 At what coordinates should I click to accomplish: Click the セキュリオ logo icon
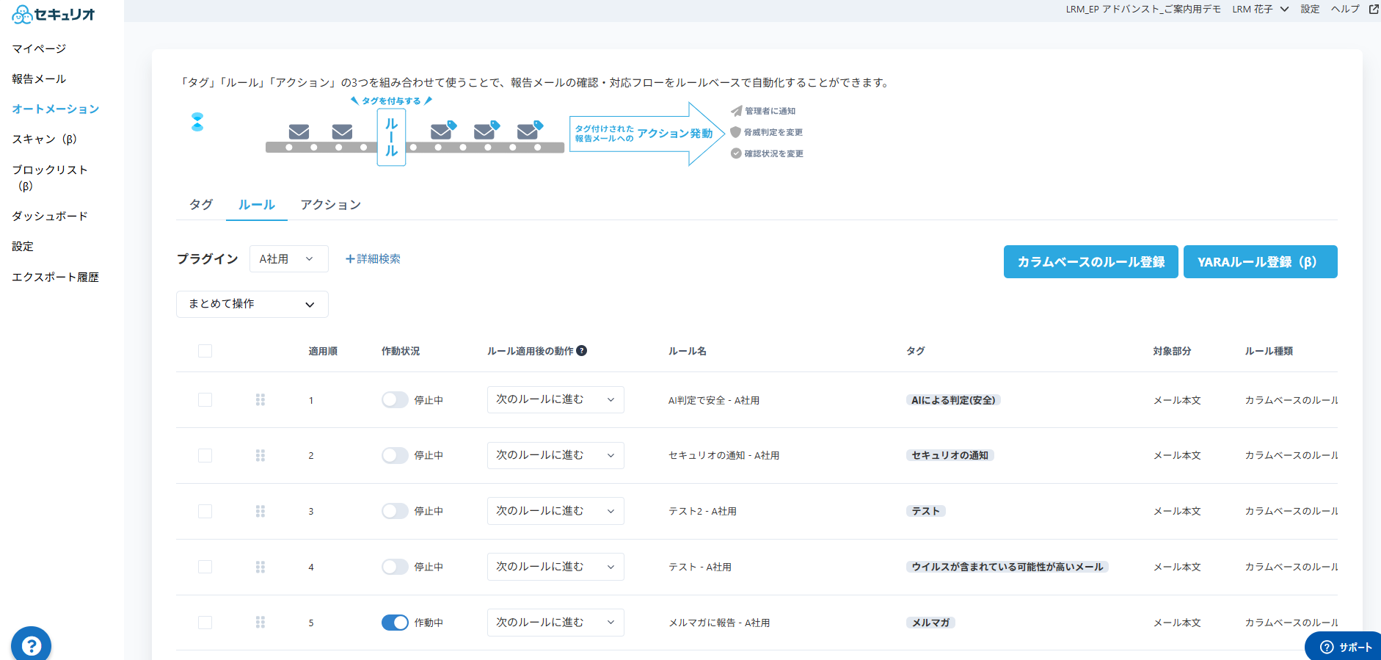(22, 15)
